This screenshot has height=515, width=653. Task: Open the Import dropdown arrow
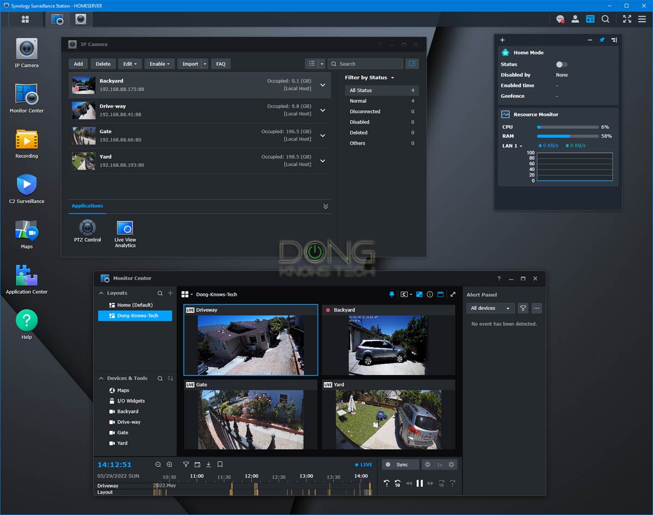tap(205, 64)
